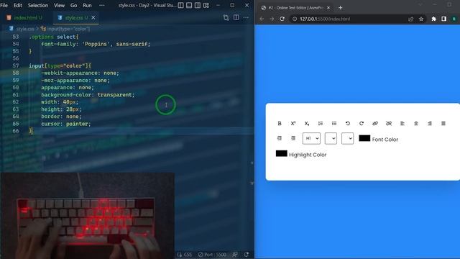Align text center
Screen dimensions: 460x259
416,123
